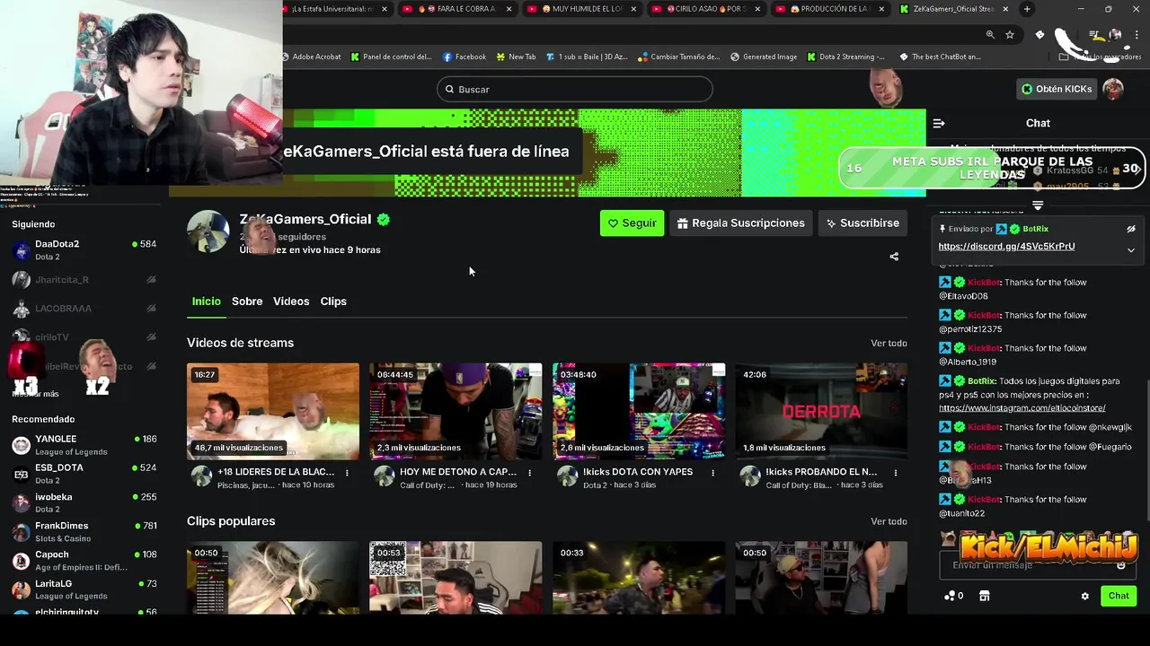Open YANGLEE recommended channel
The image size is (1150, 646).
[84, 445]
